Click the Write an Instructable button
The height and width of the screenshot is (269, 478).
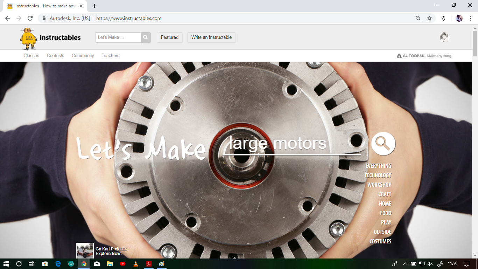(211, 37)
